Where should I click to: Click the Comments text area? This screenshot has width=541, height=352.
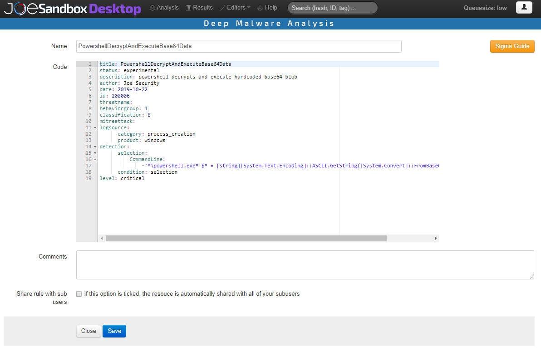point(305,265)
